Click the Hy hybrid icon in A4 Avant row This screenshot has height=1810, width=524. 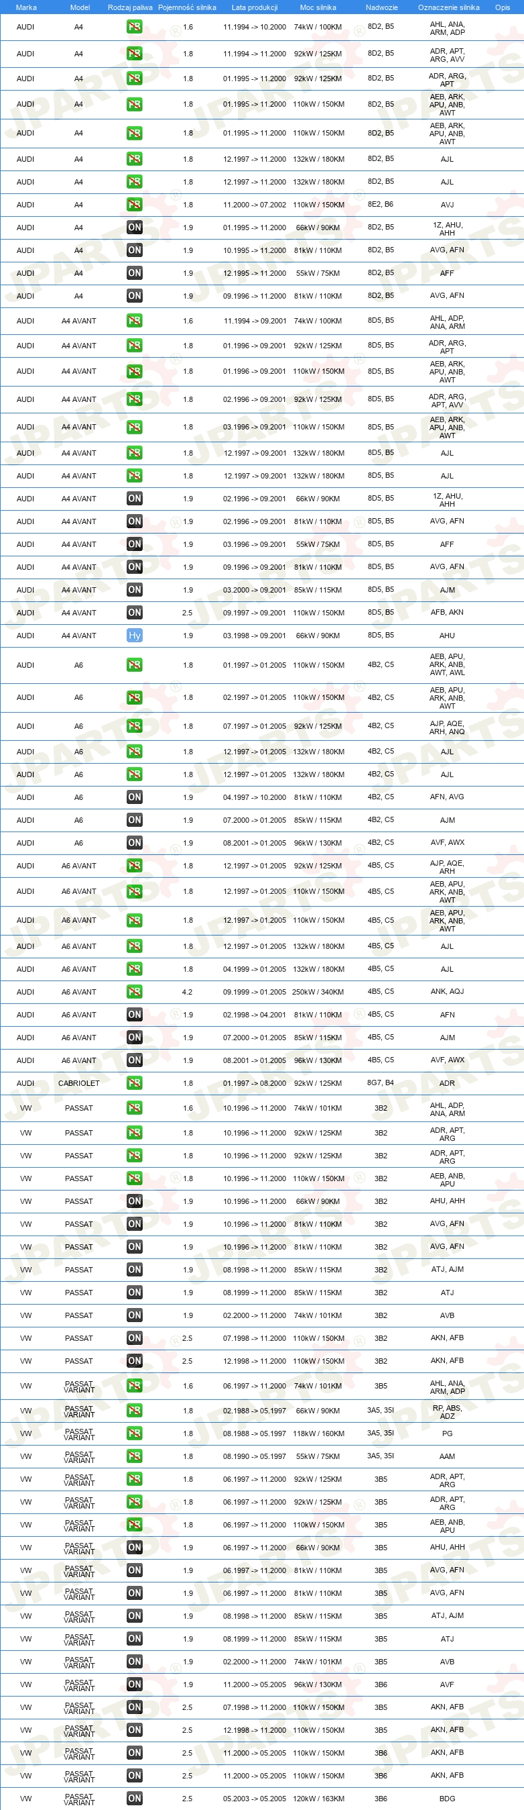tap(135, 636)
